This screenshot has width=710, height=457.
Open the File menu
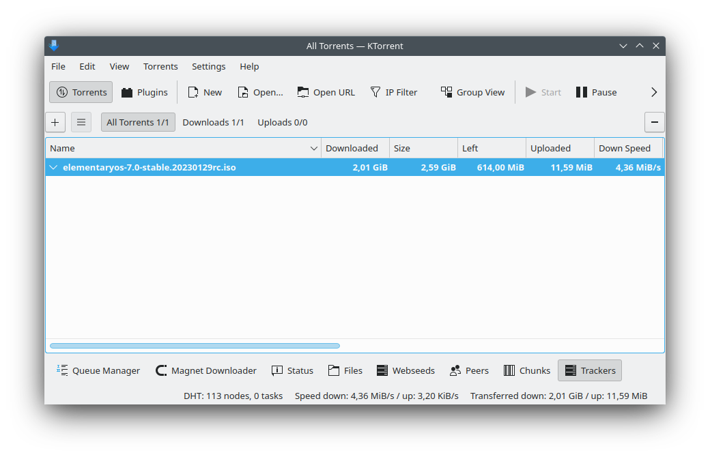pos(59,67)
